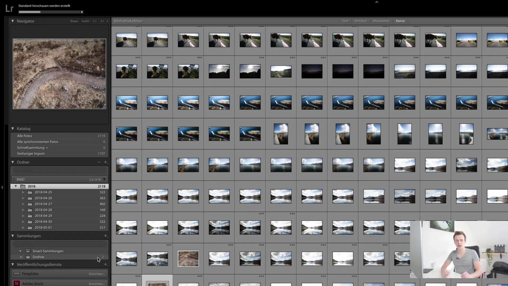Click the Drohne collection icon
Screen dimensions: 508x286
[28, 257]
